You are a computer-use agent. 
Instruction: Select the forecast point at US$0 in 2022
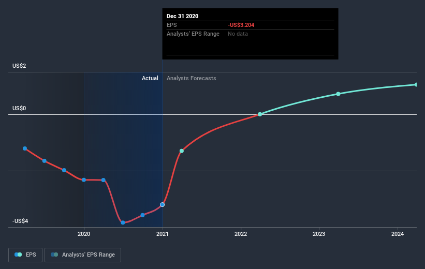(260, 114)
